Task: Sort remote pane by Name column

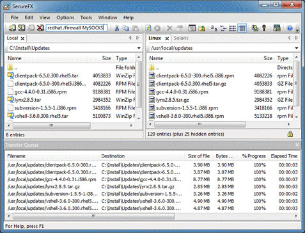Action: coord(199,58)
